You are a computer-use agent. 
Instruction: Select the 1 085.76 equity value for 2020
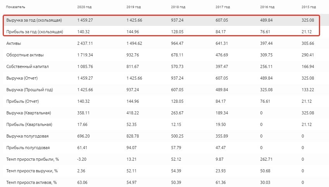coord(85,66)
